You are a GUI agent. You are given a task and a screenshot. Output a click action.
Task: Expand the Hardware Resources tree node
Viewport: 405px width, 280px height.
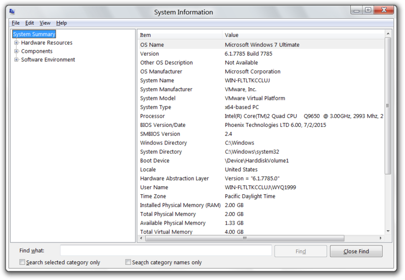17,43
